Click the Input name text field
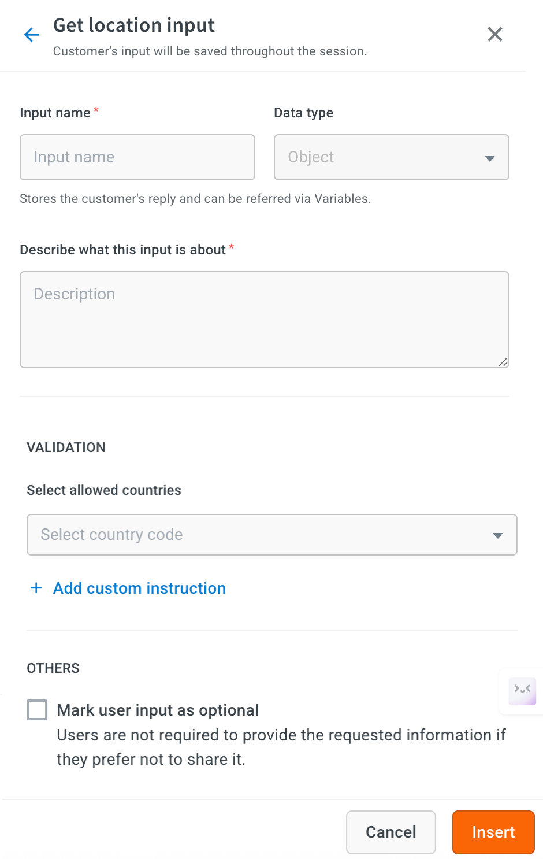 tap(137, 157)
